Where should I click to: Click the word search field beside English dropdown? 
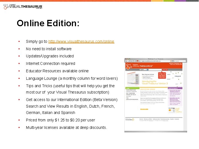coord(155,70)
